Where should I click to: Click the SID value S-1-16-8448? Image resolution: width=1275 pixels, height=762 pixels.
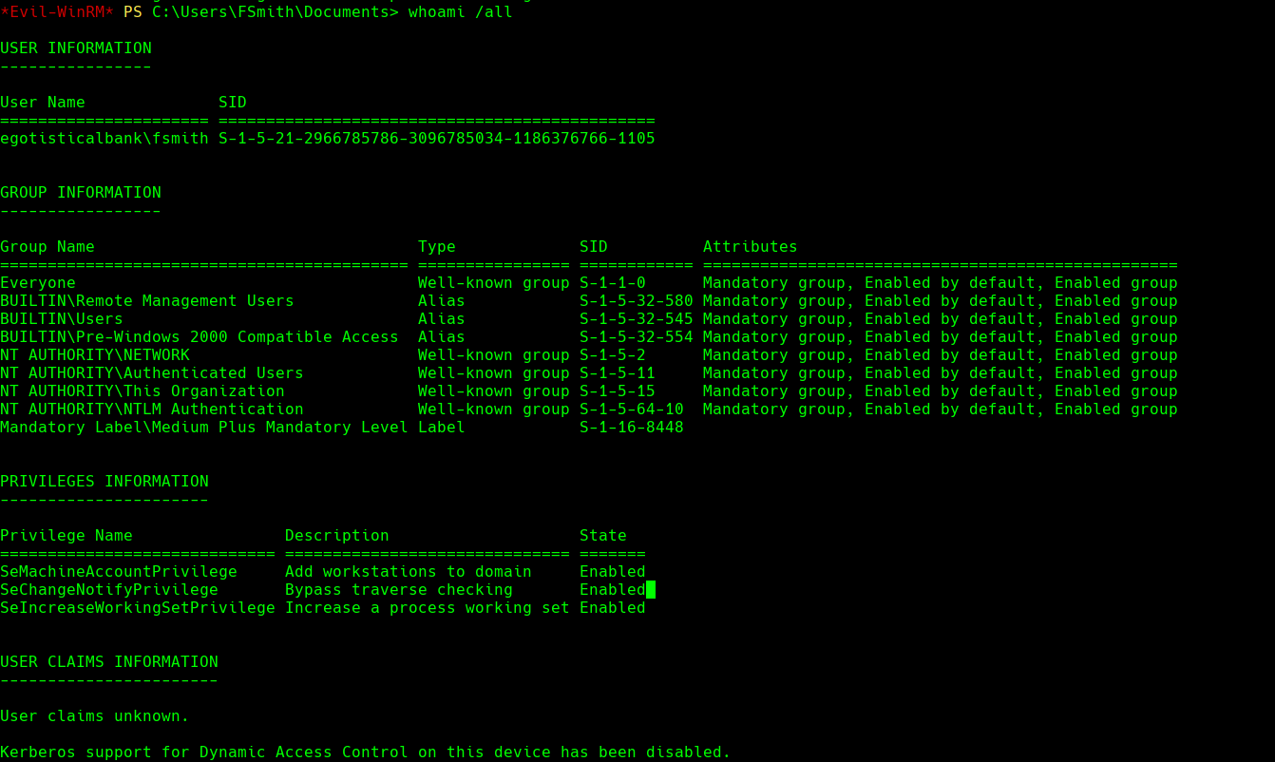pos(632,427)
